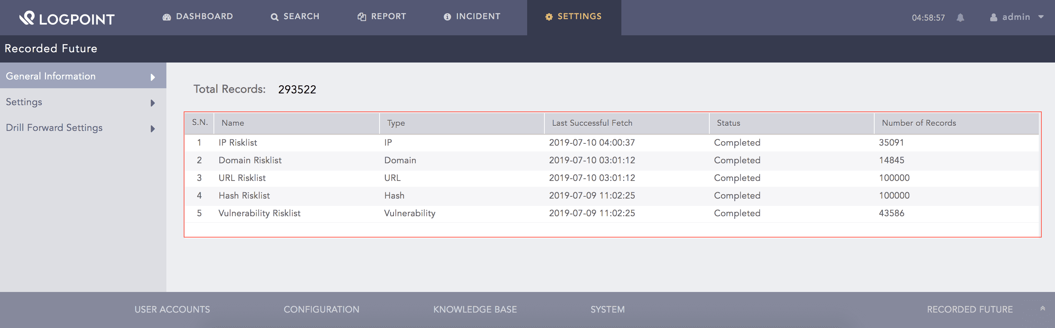
Task: Go to the Knowledge Base section
Action: 474,310
